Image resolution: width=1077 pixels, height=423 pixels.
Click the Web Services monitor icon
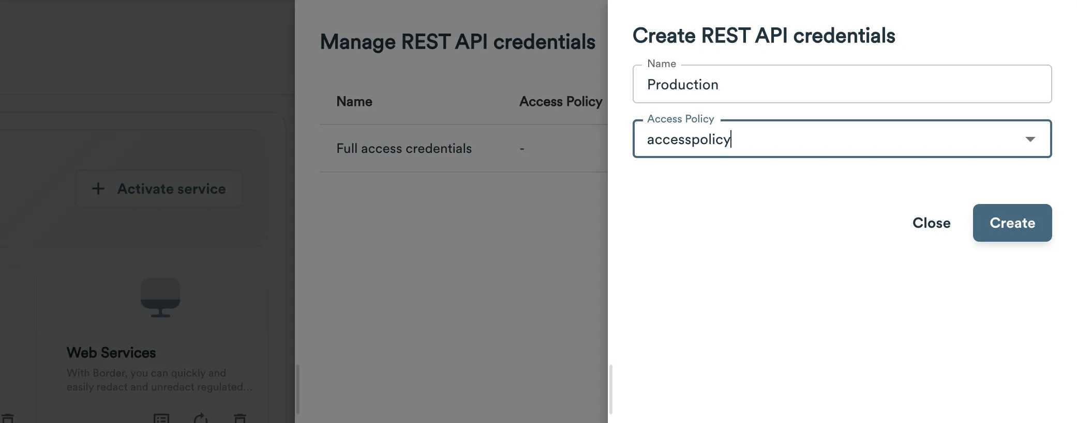160,297
